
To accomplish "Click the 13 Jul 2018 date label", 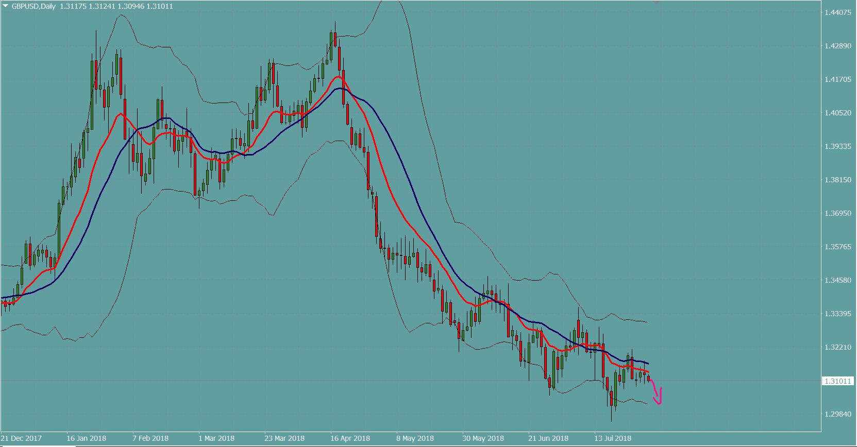I will (613, 438).
